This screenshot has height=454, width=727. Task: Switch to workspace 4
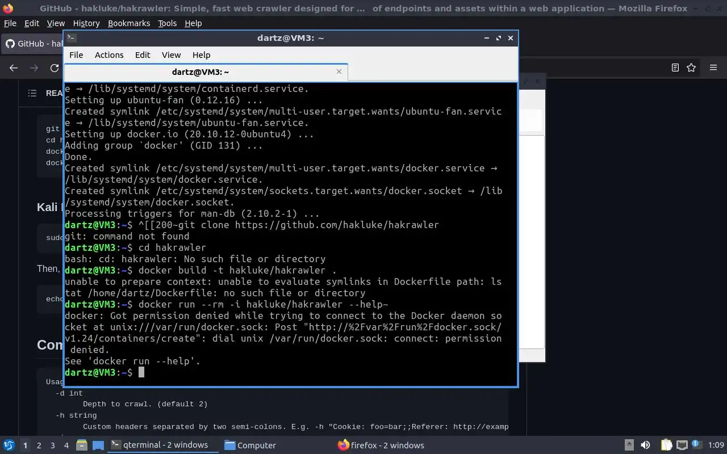click(66, 445)
